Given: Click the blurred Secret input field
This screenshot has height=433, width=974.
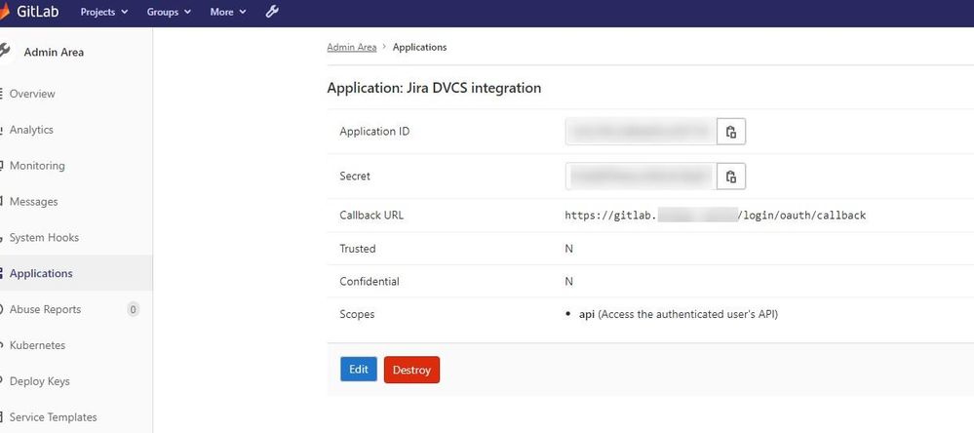Looking at the screenshot, I should [x=642, y=177].
